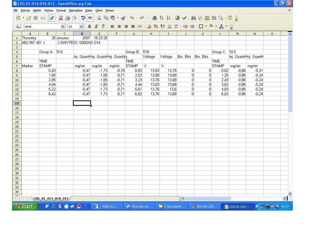Apply currency number format icon

(162, 26)
